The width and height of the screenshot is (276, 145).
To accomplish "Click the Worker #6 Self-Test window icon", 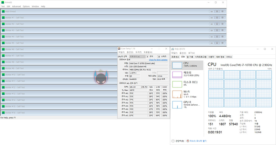I will 3,49.
